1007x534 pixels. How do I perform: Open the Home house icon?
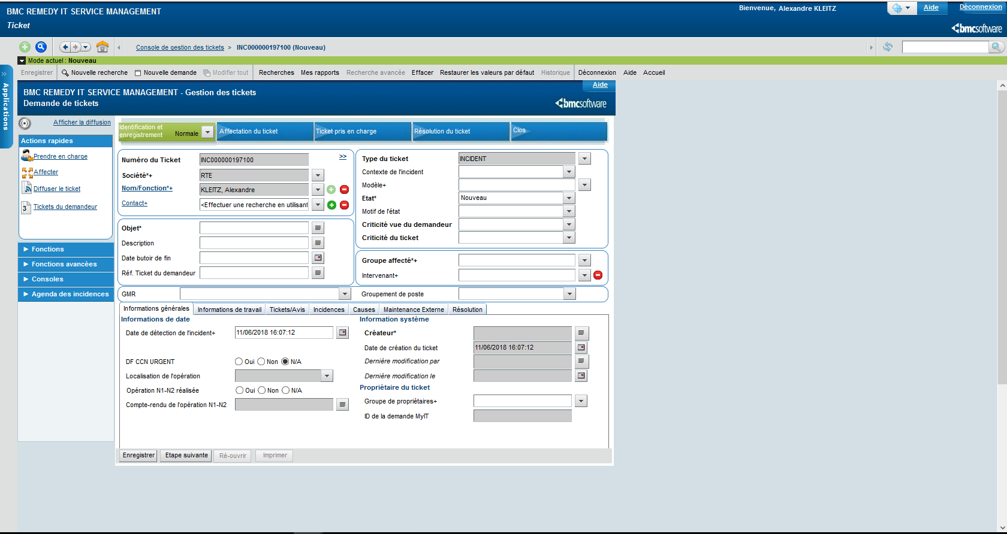(102, 47)
